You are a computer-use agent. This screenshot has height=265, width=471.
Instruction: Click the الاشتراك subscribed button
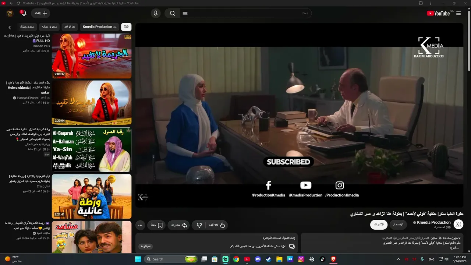(x=379, y=225)
